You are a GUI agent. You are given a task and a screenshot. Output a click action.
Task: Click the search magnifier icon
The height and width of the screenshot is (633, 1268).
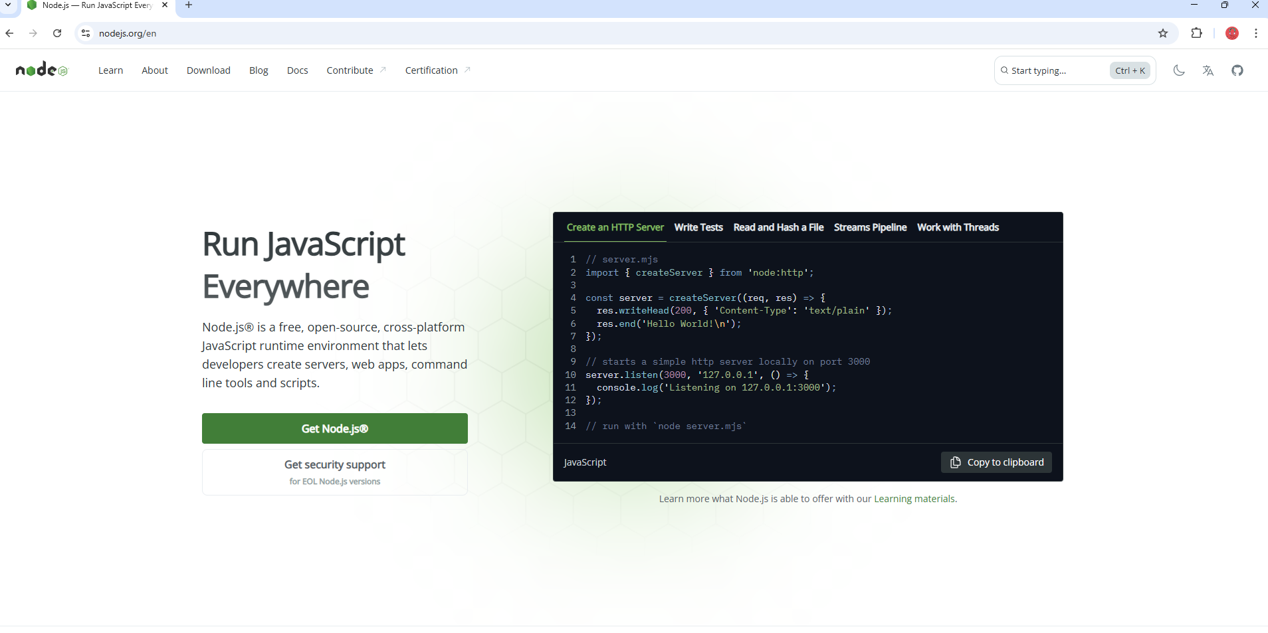tap(1005, 70)
